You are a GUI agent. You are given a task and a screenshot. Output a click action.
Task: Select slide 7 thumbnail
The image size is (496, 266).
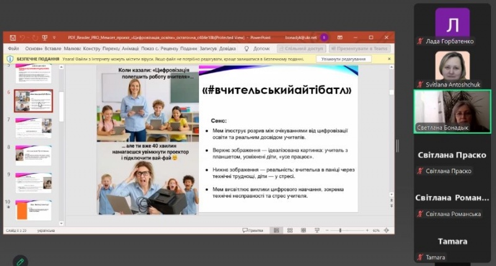33,128
